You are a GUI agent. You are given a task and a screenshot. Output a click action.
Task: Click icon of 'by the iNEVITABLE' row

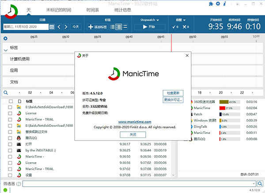coord(19,150)
